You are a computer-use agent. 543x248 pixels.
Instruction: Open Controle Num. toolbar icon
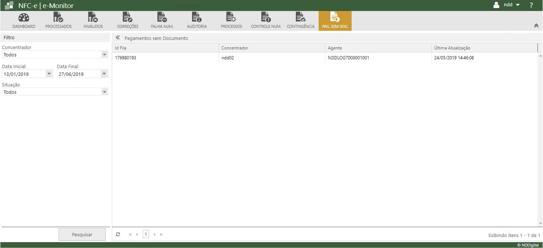coord(266,18)
